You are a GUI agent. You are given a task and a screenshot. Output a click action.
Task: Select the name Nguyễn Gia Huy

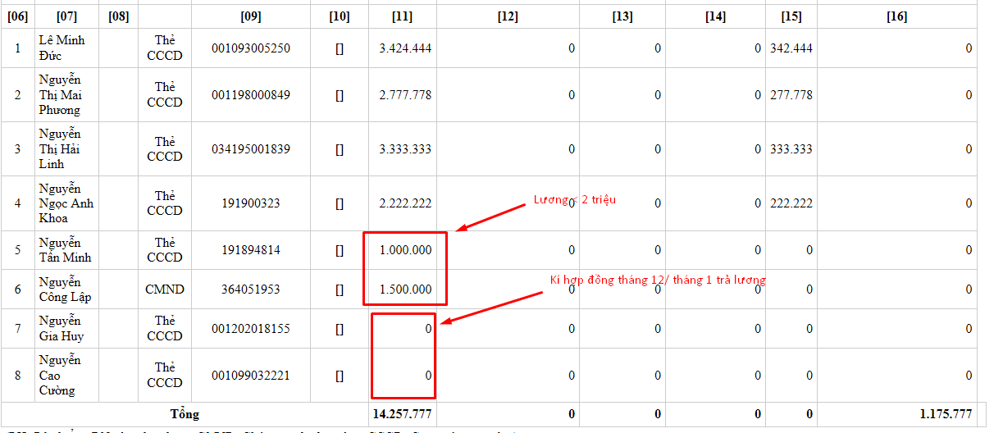click(x=61, y=328)
